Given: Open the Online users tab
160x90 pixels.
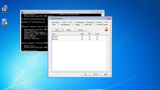Looking at the screenshot, I should click(88, 25).
